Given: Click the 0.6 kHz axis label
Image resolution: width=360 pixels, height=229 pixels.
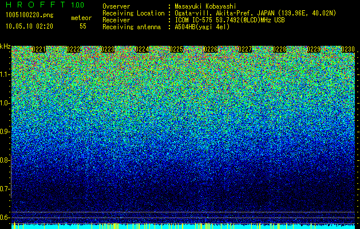Looking at the screenshot, I should pyautogui.click(x=5, y=218).
